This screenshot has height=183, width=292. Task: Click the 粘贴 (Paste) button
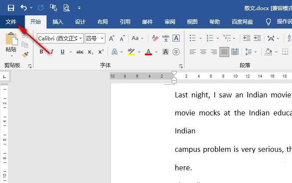[11, 42]
